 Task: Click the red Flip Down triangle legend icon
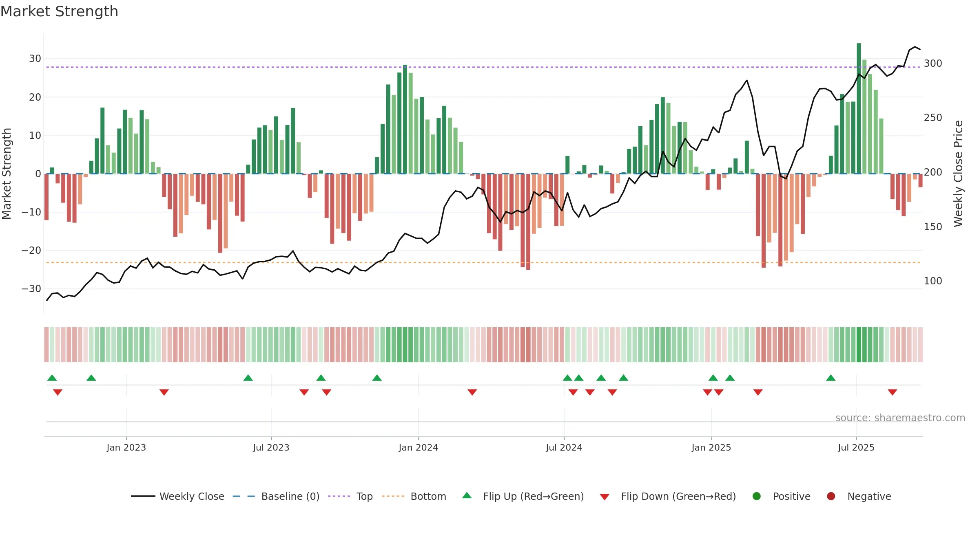tap(605, 497)
